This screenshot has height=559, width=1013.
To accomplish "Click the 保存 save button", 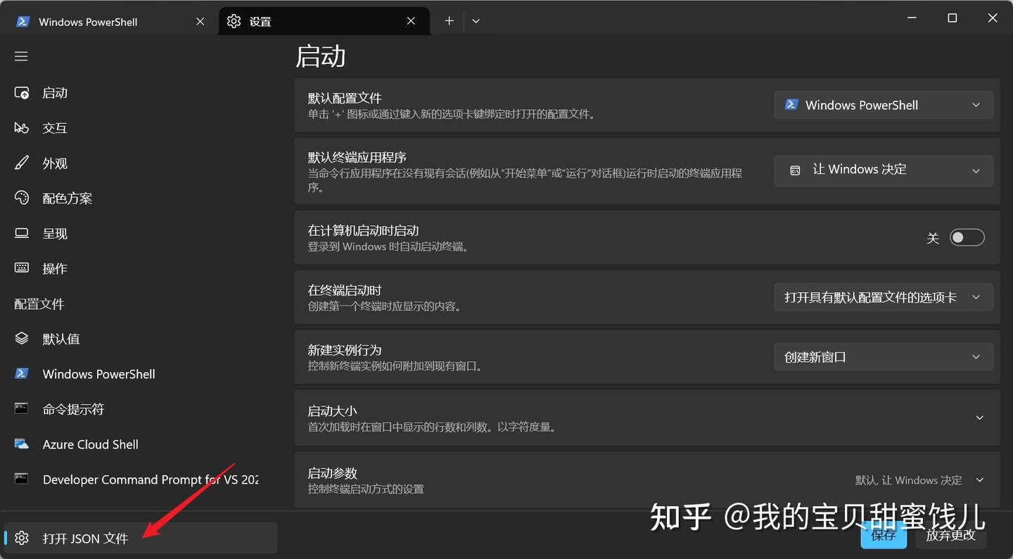I will coord(883,535).
